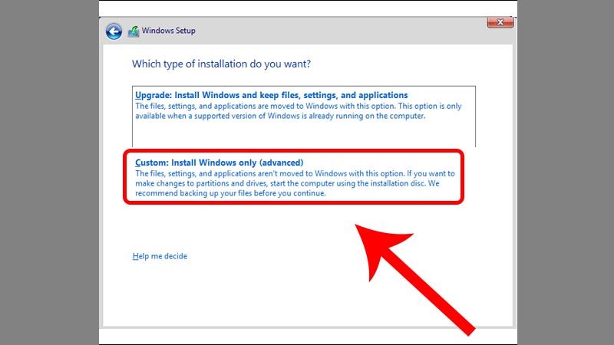614x345 pixels.
Task: Click the "Windows Setup" title text
Action: 168,31
